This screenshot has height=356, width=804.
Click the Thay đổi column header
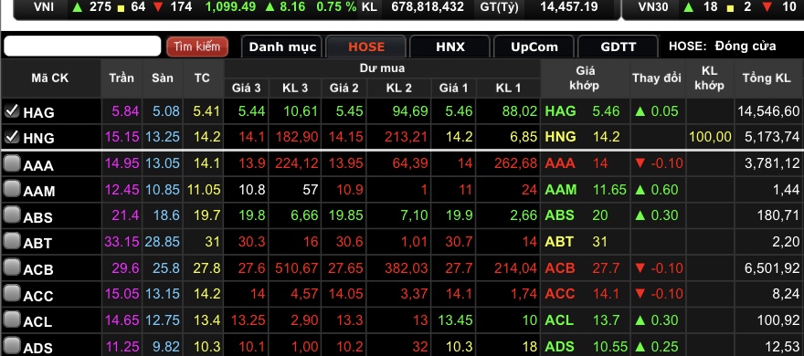click(657, 78)
